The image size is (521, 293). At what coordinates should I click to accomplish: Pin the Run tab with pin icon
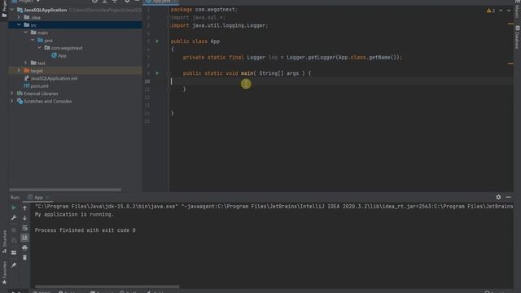point(14,265)
